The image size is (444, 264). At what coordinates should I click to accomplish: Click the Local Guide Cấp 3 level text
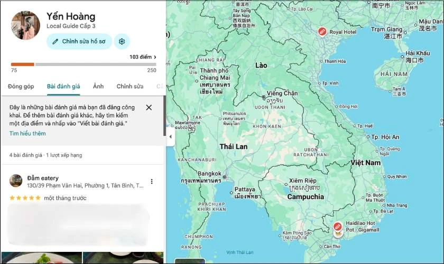71,26
